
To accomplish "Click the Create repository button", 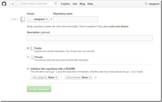I will [39, 89].
